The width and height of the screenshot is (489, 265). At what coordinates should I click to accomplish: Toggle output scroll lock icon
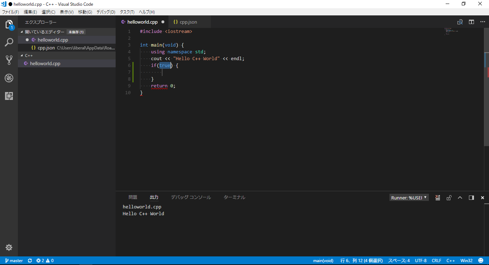tap(449, 198)
